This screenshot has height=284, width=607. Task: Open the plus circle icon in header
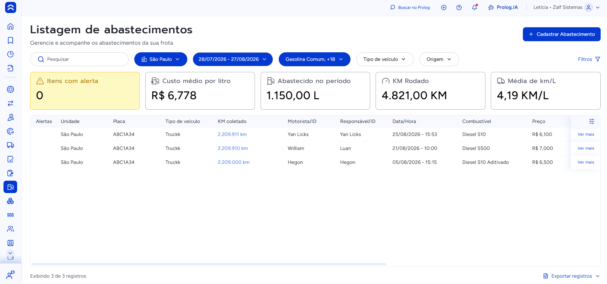tap(444, 7)
